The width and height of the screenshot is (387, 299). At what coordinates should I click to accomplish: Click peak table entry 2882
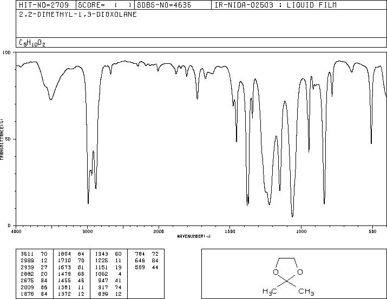click(27, 274)
